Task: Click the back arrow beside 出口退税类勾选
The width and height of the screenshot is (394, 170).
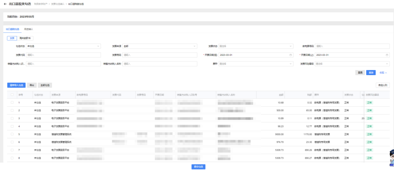Action: pos(5,4)
